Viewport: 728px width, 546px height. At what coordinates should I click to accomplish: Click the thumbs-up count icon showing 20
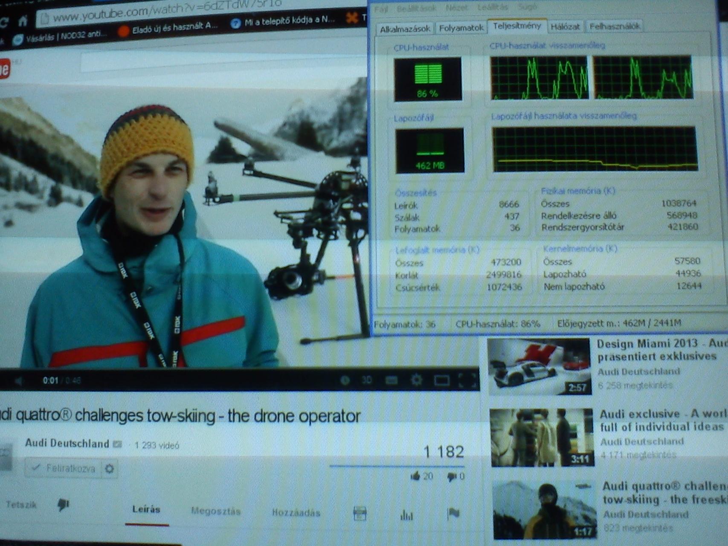pyautogui.click(x=415, y=476)
